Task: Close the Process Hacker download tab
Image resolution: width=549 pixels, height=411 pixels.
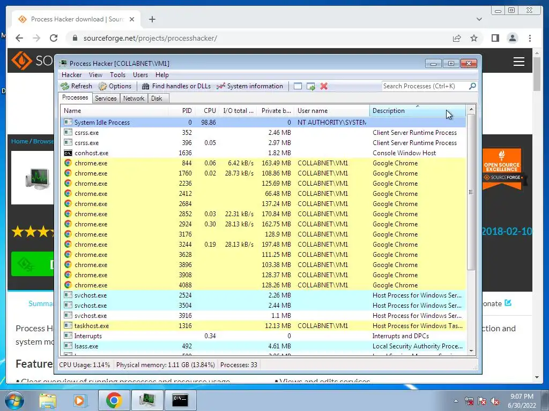Action: (132, 19)
